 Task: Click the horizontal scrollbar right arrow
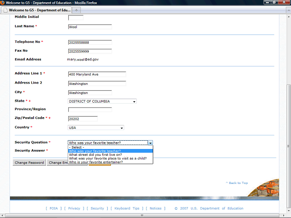pos(284,215)
